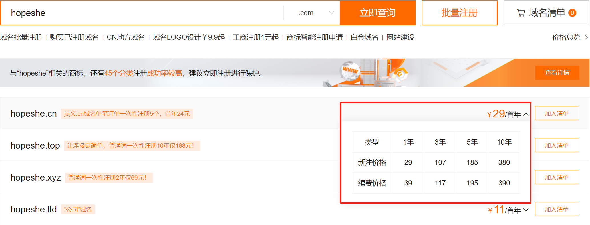Viewport: 590px width, 225px height.
Task: Add hopeshe.ltd to list via 加入清单
Action: tap(557, 209)
